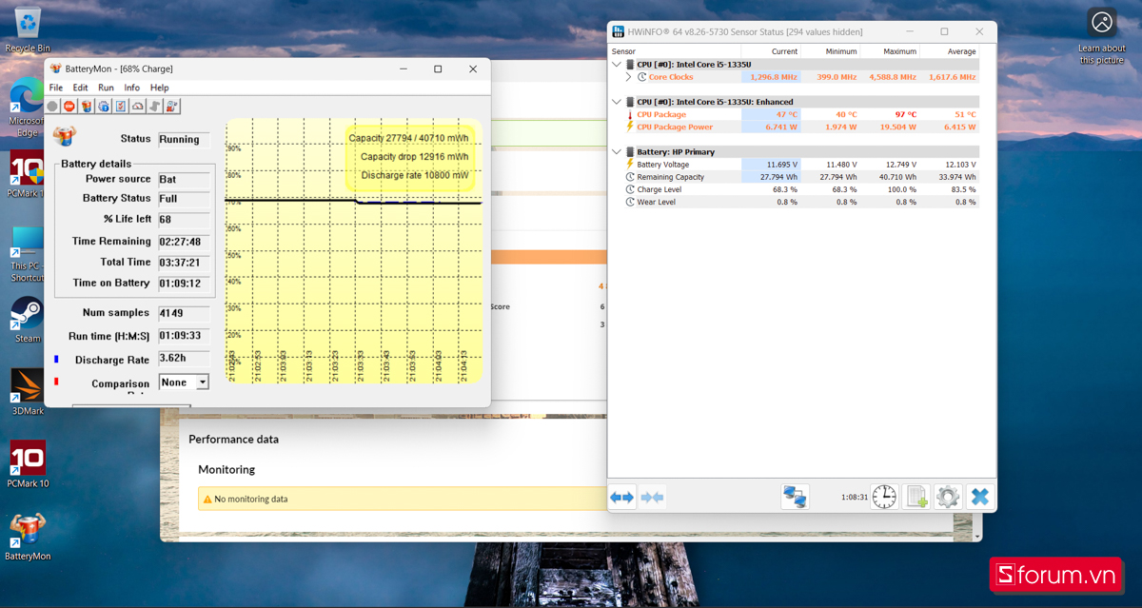Open the This PC shortcut on desktop
Image resolution: width=1142 pixels, height=608 pixels.
click(x=28, y=254)
